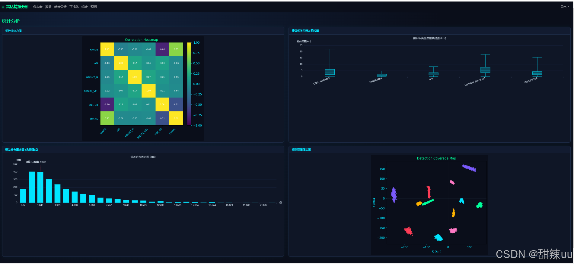Expand the 导出 export dropdown
The height and width of the screenshot is (264, 574).
(x=564, y=7)
